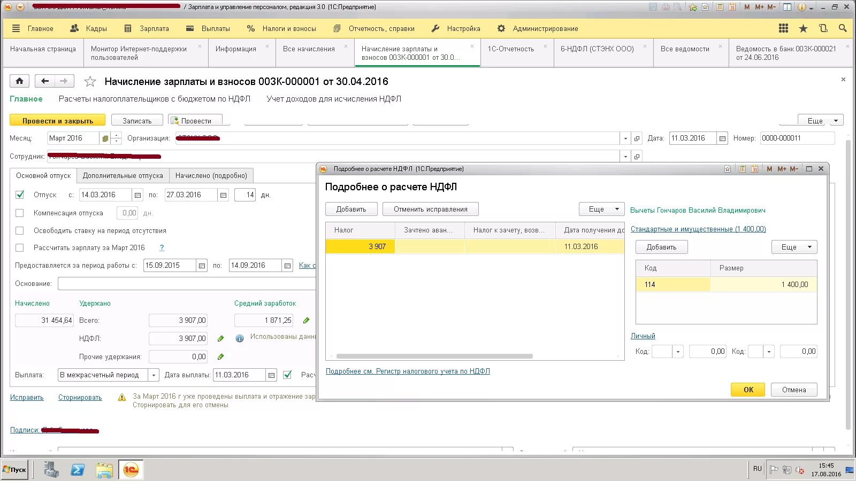
Task: Confirm the НДФЛ dialog with ОК
Action: (x=748, y=390)
